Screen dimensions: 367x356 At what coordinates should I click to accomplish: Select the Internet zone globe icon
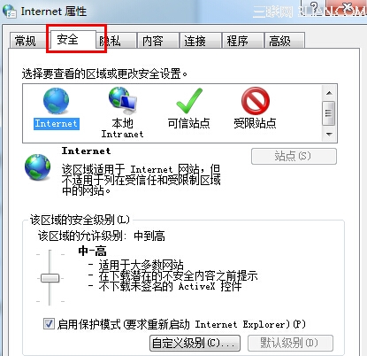point(56,101)
